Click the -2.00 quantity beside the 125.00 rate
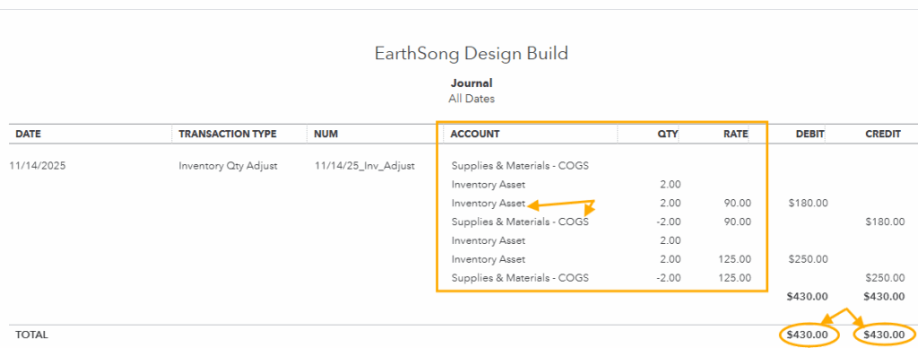918x348 pixels. tap(668, 278)
